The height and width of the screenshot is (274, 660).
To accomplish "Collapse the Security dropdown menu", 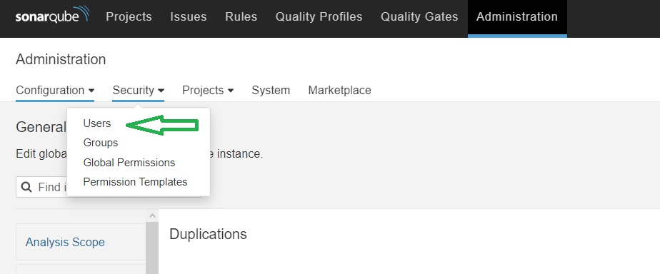I will [x=138, y=91].
